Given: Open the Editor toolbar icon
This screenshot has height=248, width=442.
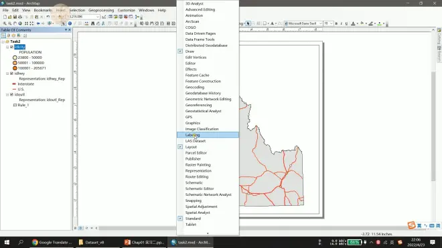Looking at the screenshot, I should 104,17.
